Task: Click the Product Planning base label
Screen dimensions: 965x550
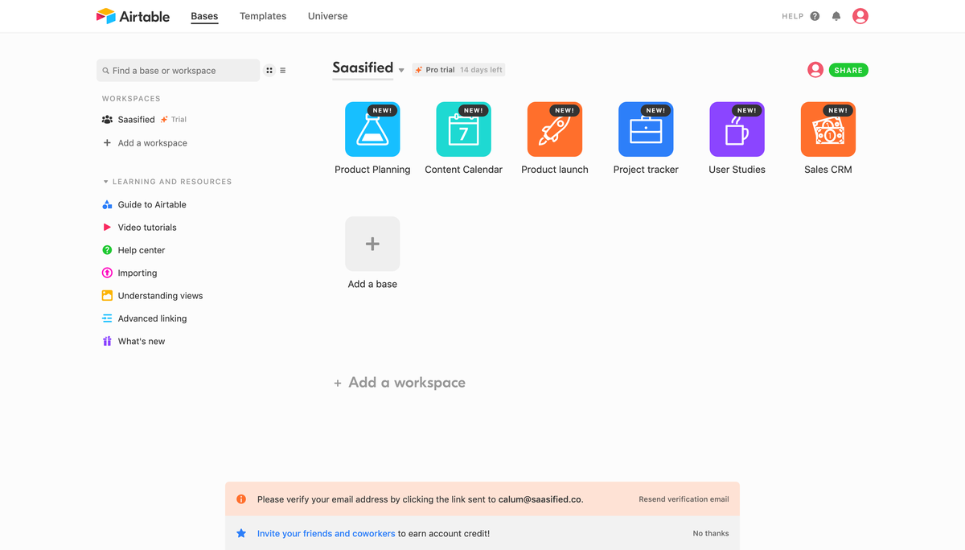Action: (x=372, y=170)
